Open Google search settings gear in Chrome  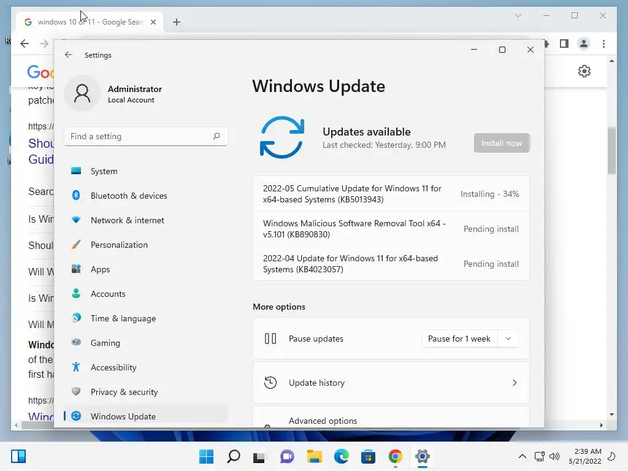(x=584, y=71)
